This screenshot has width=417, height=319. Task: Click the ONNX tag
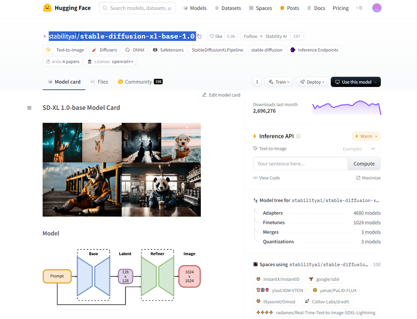(135, 50)
